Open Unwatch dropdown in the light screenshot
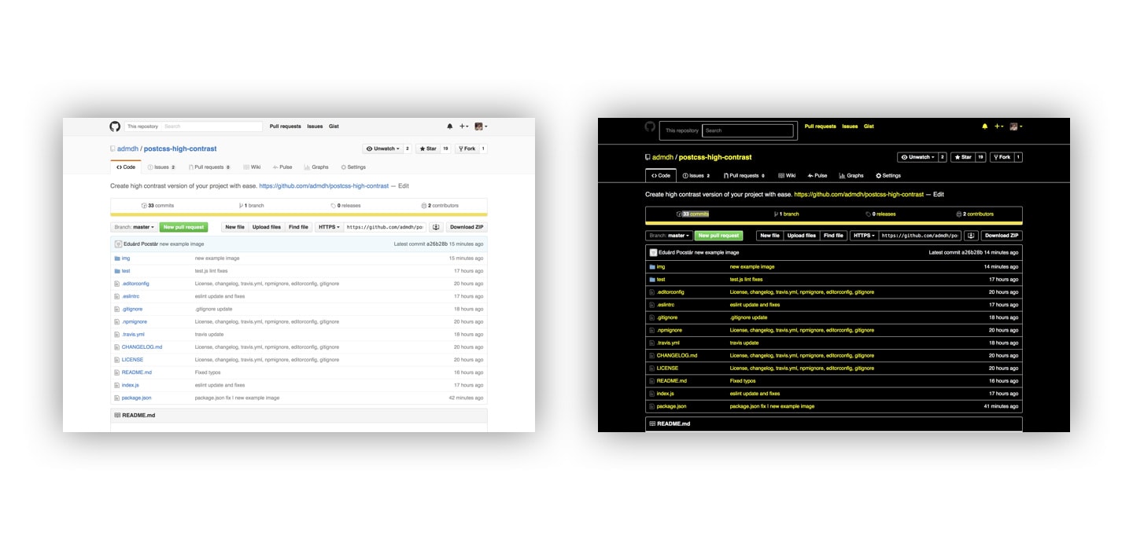1133x550 pixels. [x=383, y=148]
